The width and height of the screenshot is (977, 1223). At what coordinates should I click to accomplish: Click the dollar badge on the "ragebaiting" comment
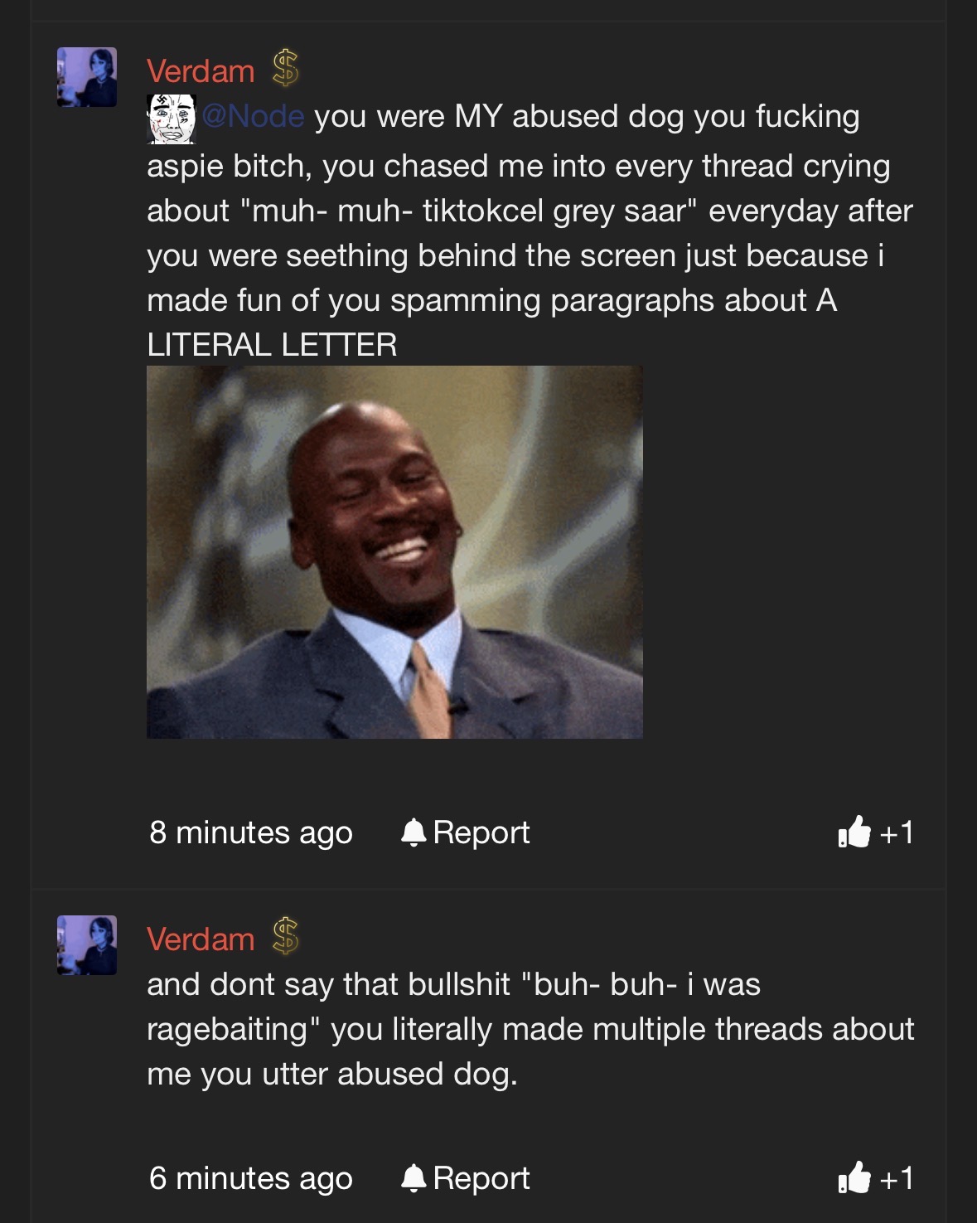(286, 936)
